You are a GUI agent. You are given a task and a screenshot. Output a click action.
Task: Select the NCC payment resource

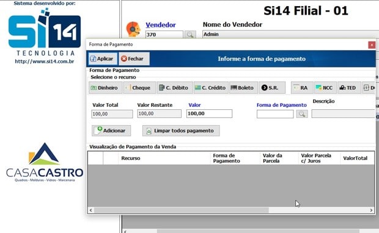pyautogui.click(x=325, y=88)
